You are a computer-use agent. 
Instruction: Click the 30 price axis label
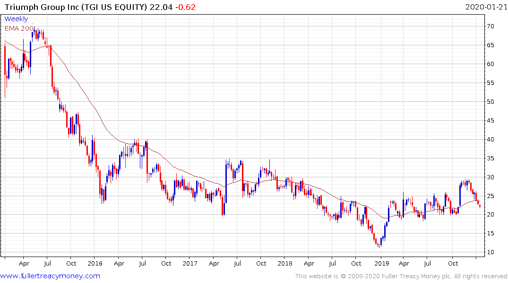(x=490, y=177)
